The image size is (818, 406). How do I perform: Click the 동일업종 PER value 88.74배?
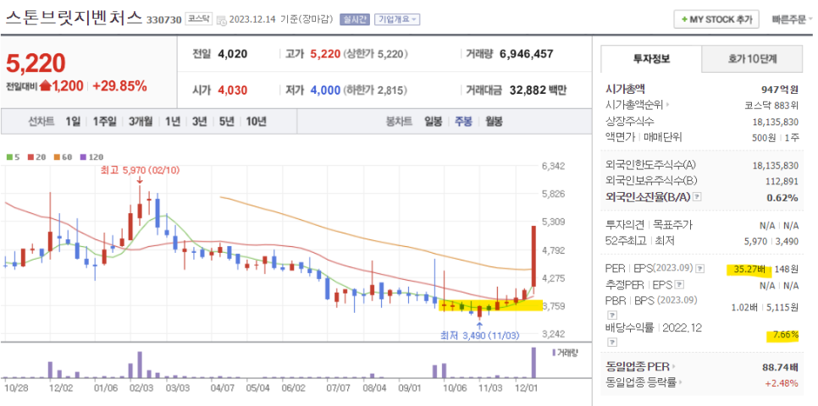point(781,366)
